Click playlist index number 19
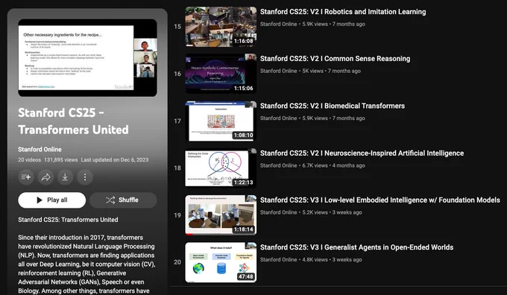The height and width of the screenshot is (295, 507). [177, 215]
